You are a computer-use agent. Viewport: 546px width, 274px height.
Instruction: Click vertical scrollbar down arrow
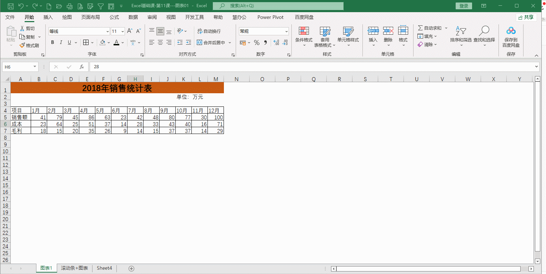pos(538,261)
